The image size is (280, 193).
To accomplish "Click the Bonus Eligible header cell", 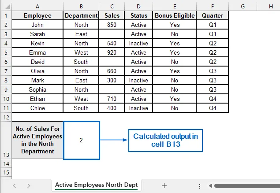I will [175, 15].
